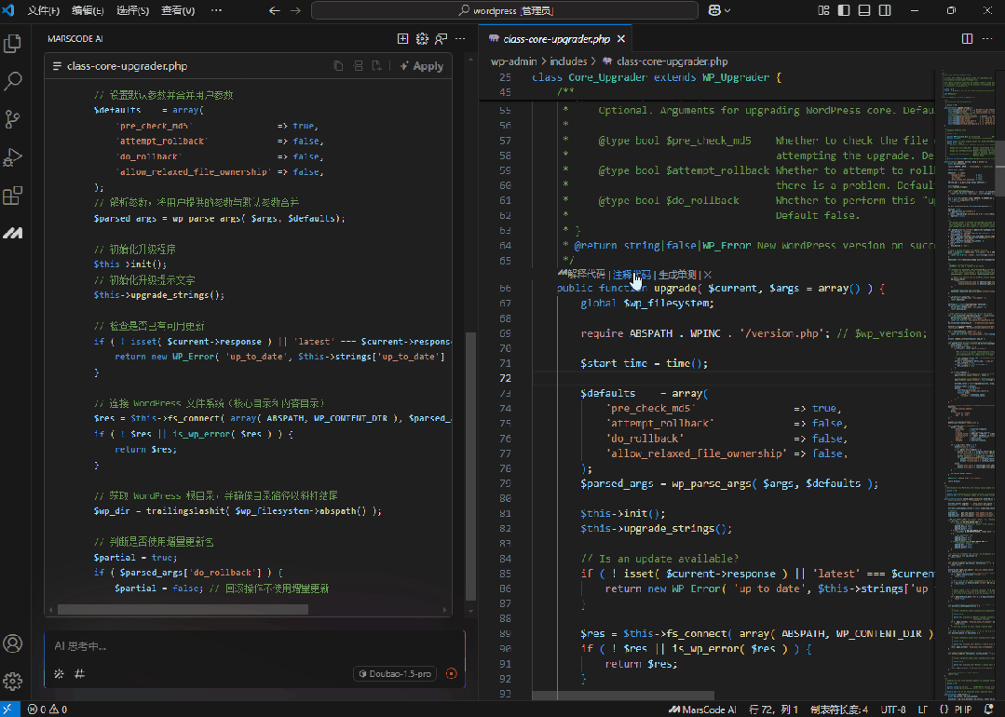Toggle the secondary side bar layout button

point(885,10)
